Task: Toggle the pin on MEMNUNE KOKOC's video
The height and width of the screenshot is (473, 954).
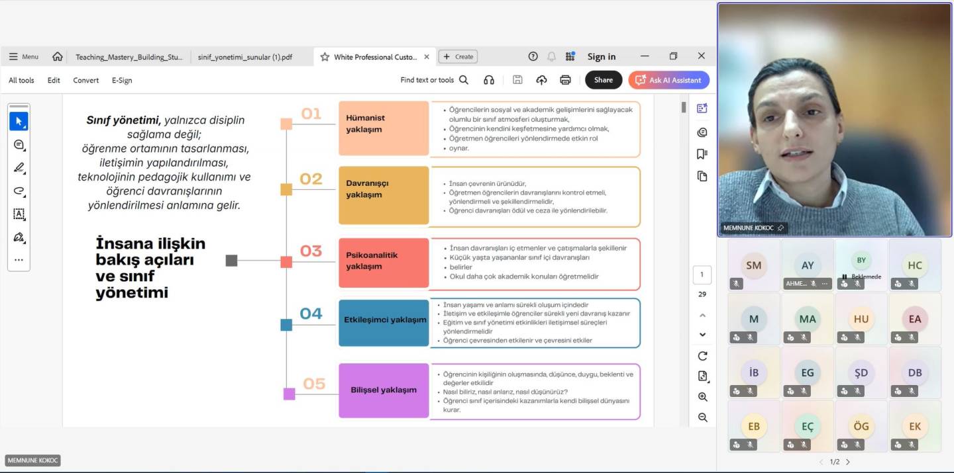Action: [780, 228]
